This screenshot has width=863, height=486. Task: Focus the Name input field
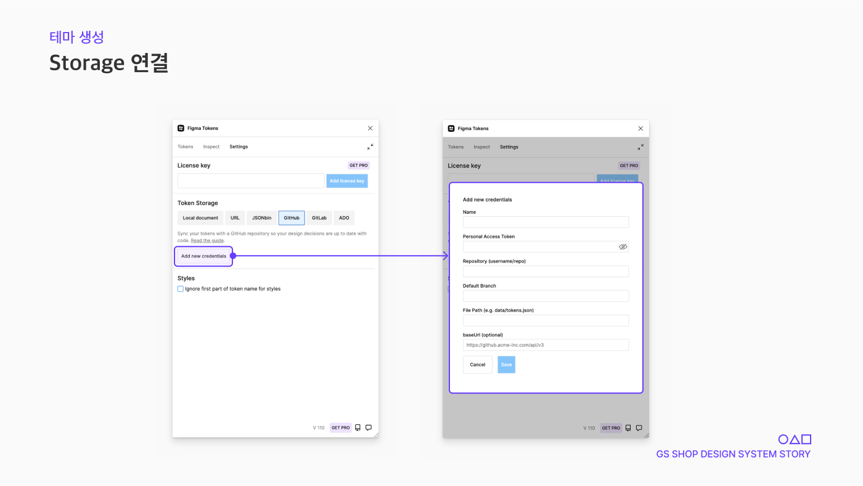546,222
